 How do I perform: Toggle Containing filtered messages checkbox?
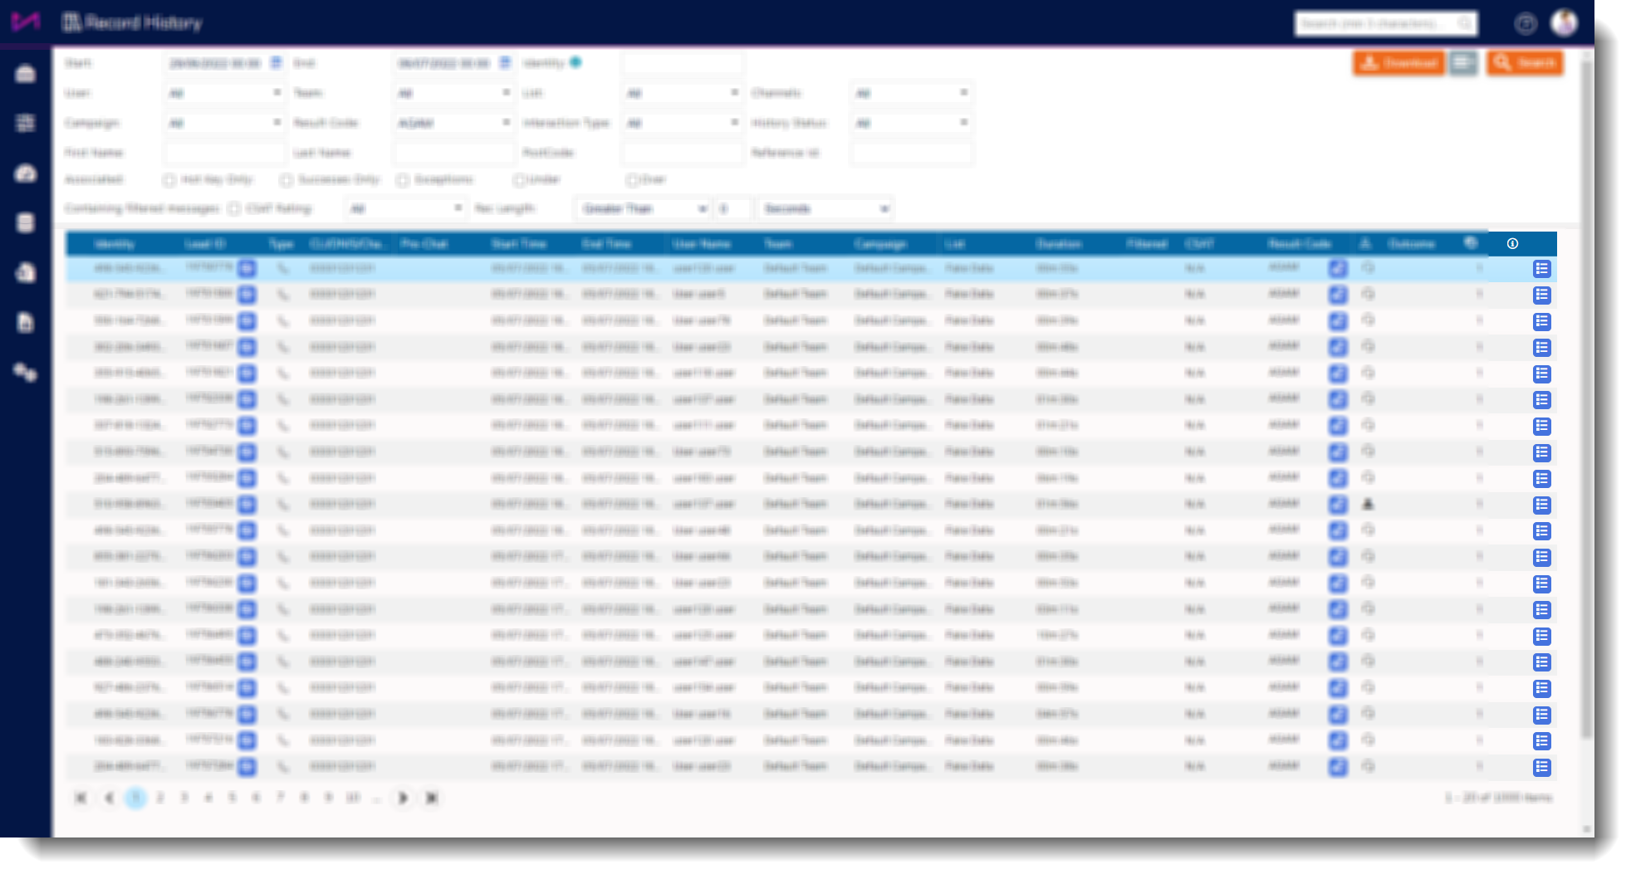click(234, 208)
